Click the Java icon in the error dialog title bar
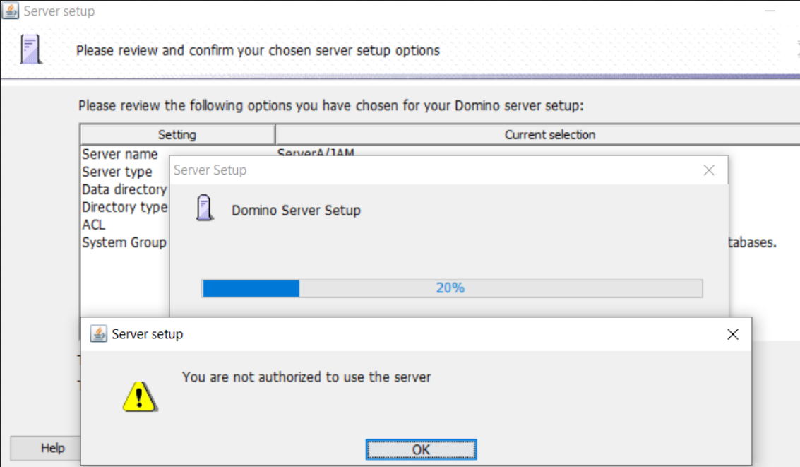The width and height of the screenshot is (800, 467). tap(99, 334)
